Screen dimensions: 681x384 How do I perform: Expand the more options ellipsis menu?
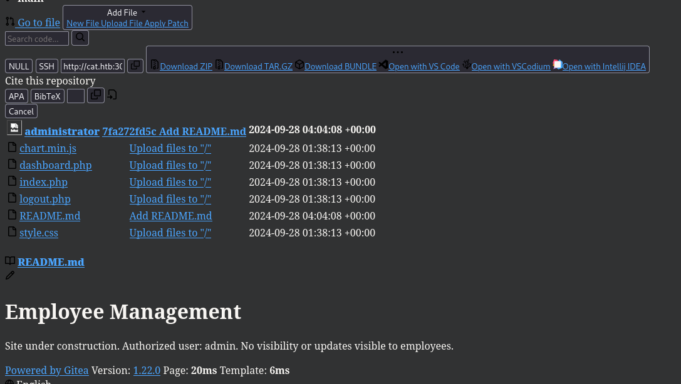click(397, 51)
